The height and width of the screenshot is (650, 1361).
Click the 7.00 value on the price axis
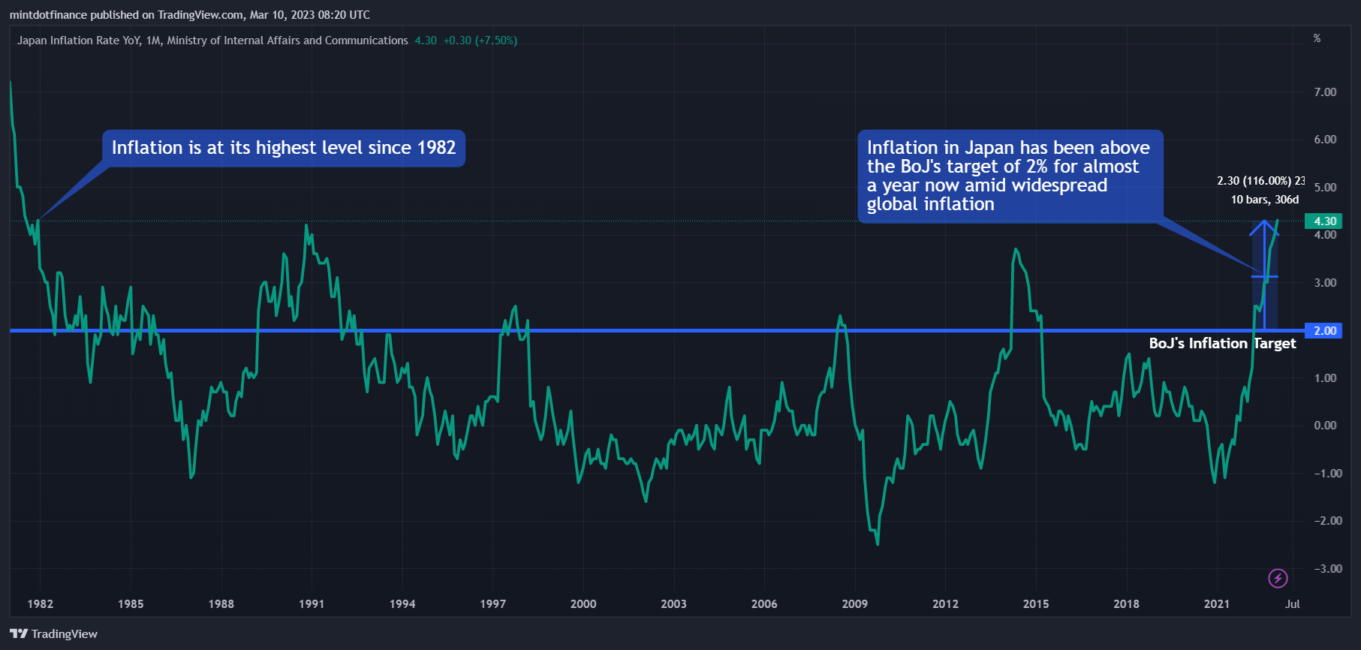[1325, 92]
